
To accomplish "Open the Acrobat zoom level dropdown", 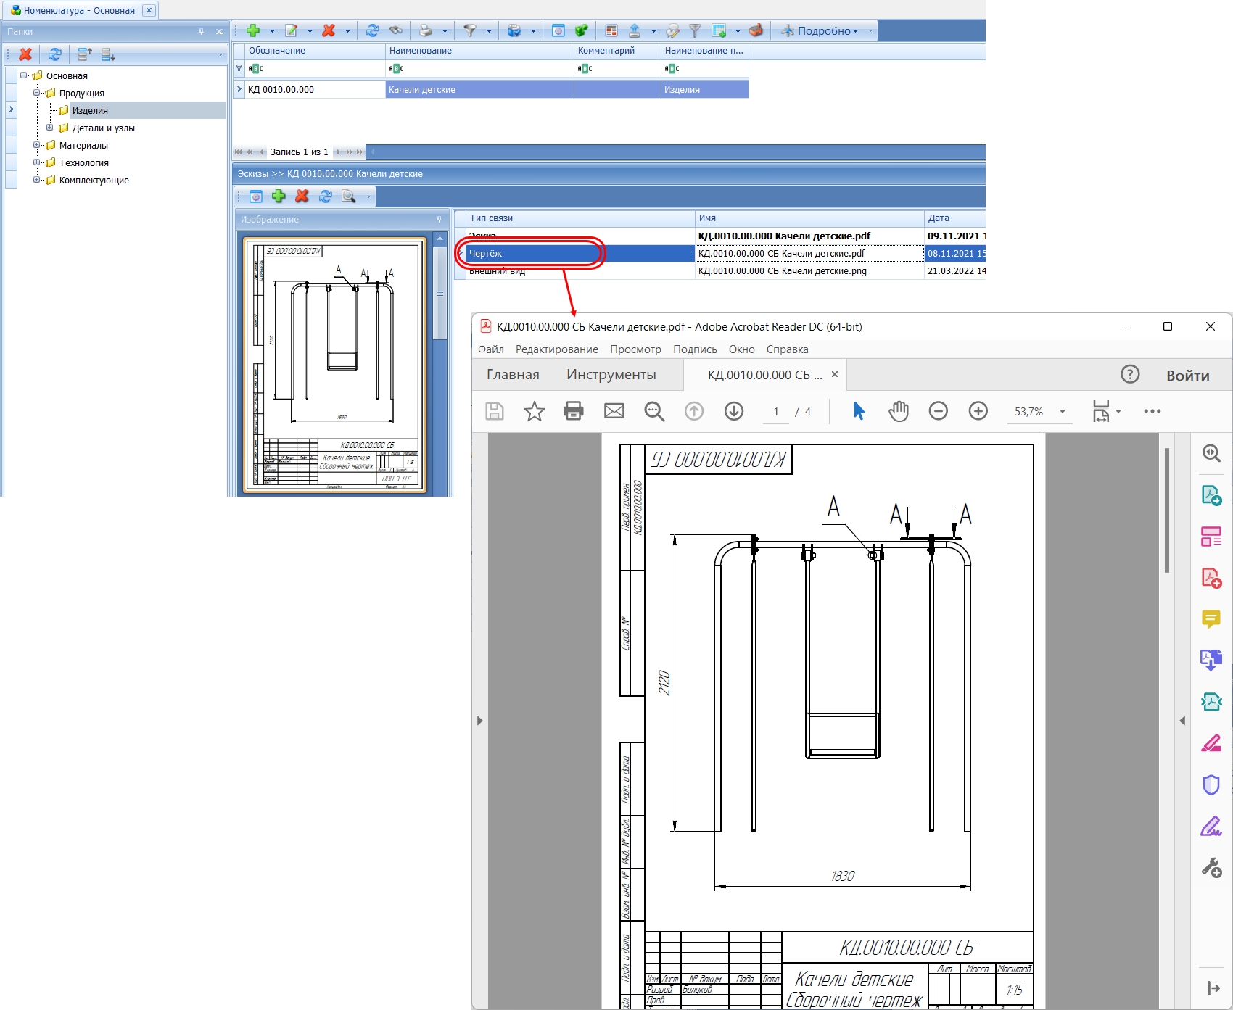I will [1063, 412].
